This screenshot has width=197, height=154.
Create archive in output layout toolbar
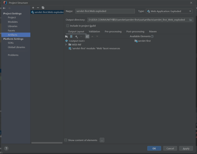tap(71, 36)
